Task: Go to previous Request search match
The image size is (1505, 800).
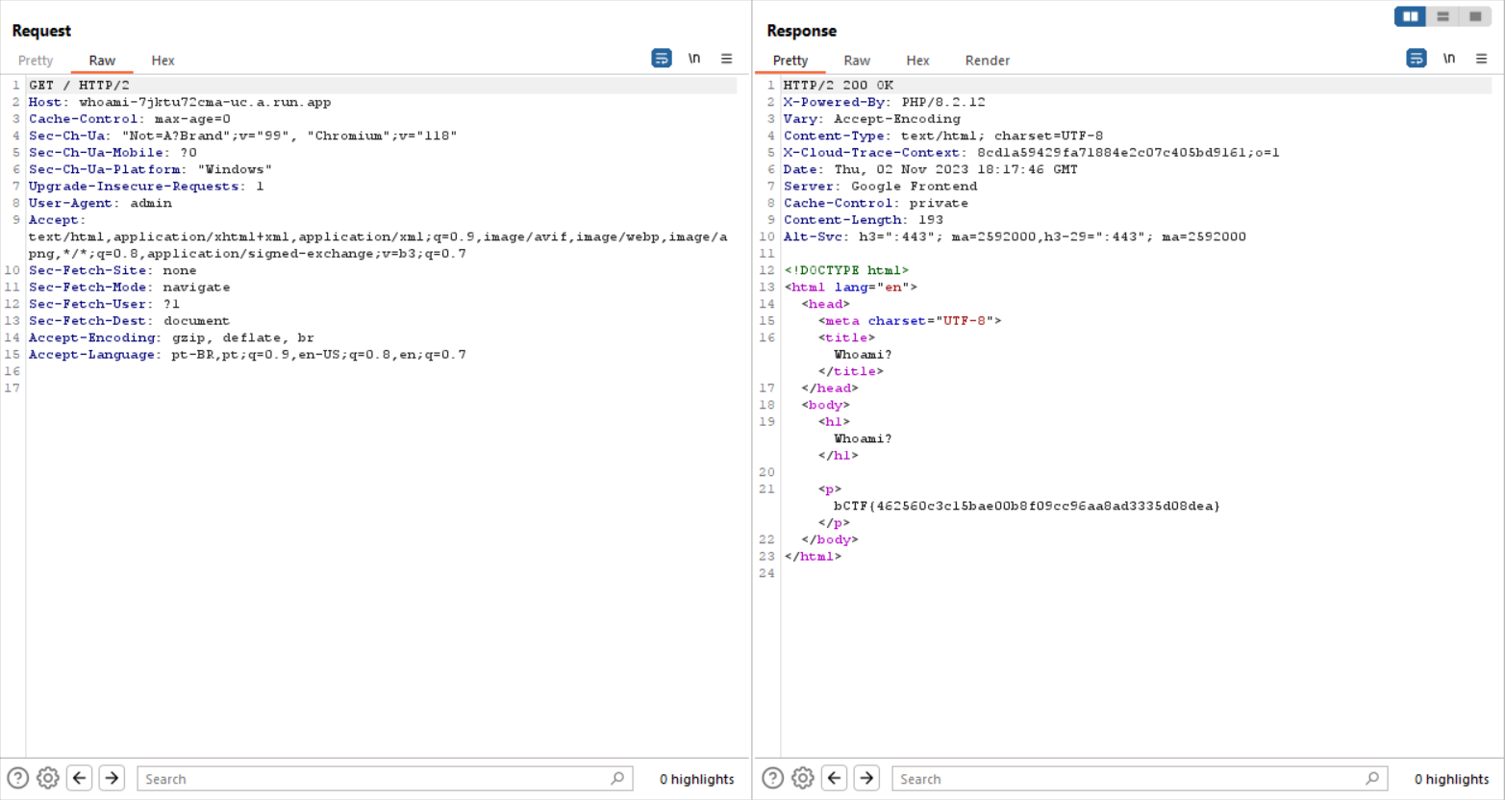Action: click(x=80, y=778)
